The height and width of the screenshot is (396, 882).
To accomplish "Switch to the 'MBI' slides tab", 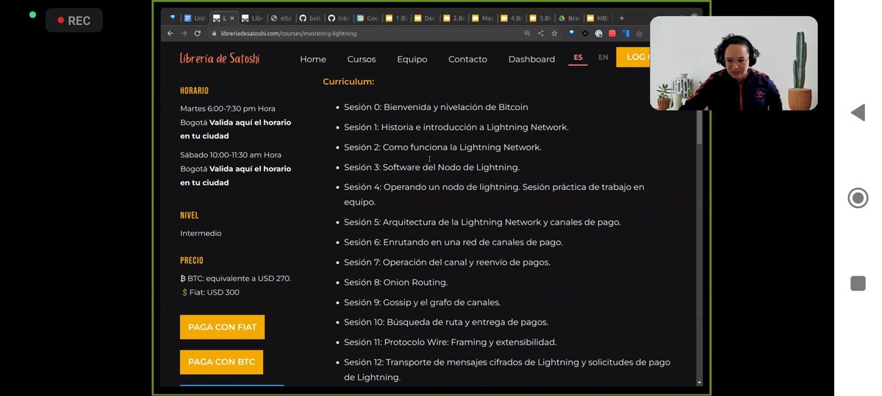I will tap(598, 18).
